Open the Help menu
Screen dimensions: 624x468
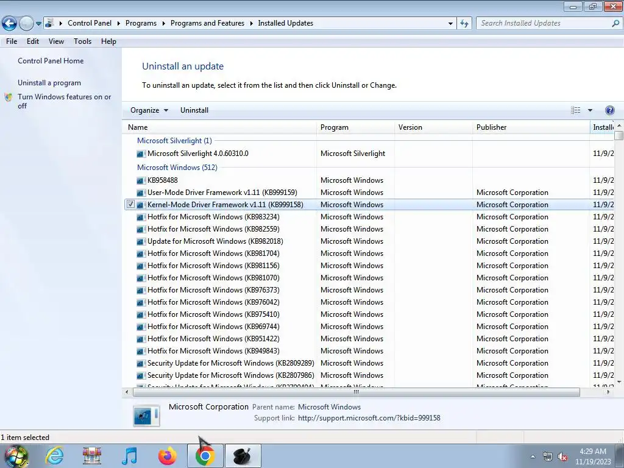pyautogui.click(x=108, y=41)
